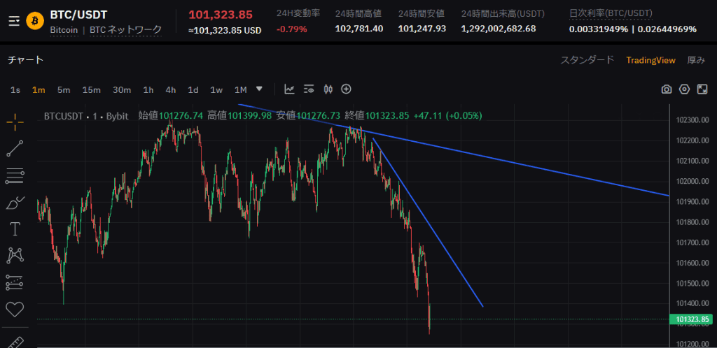
Task: Open the chart patterns tool
Action: coord(15,256)
